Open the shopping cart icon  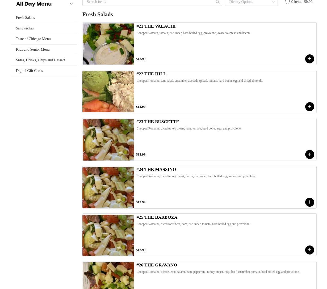coord(287,2)
